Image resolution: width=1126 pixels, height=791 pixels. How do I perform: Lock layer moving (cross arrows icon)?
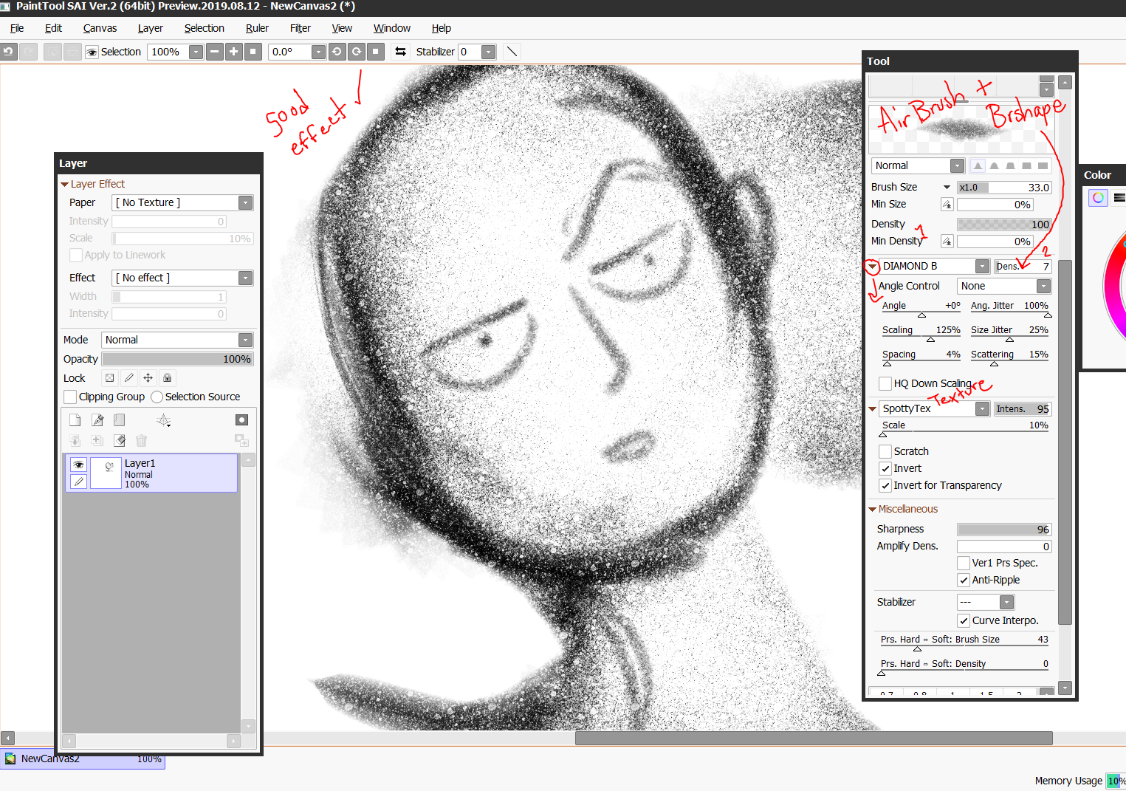(148, 378)
